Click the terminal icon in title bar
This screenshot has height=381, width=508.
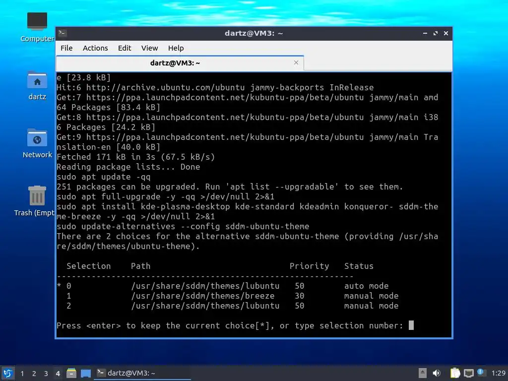(63, 33)
